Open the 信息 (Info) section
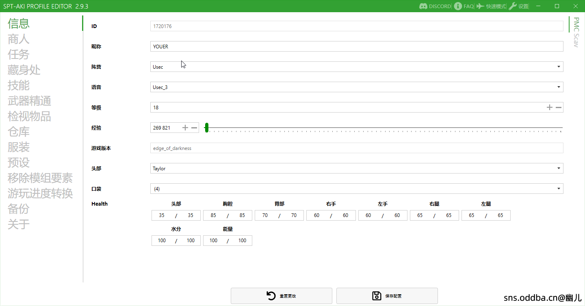 19,23
